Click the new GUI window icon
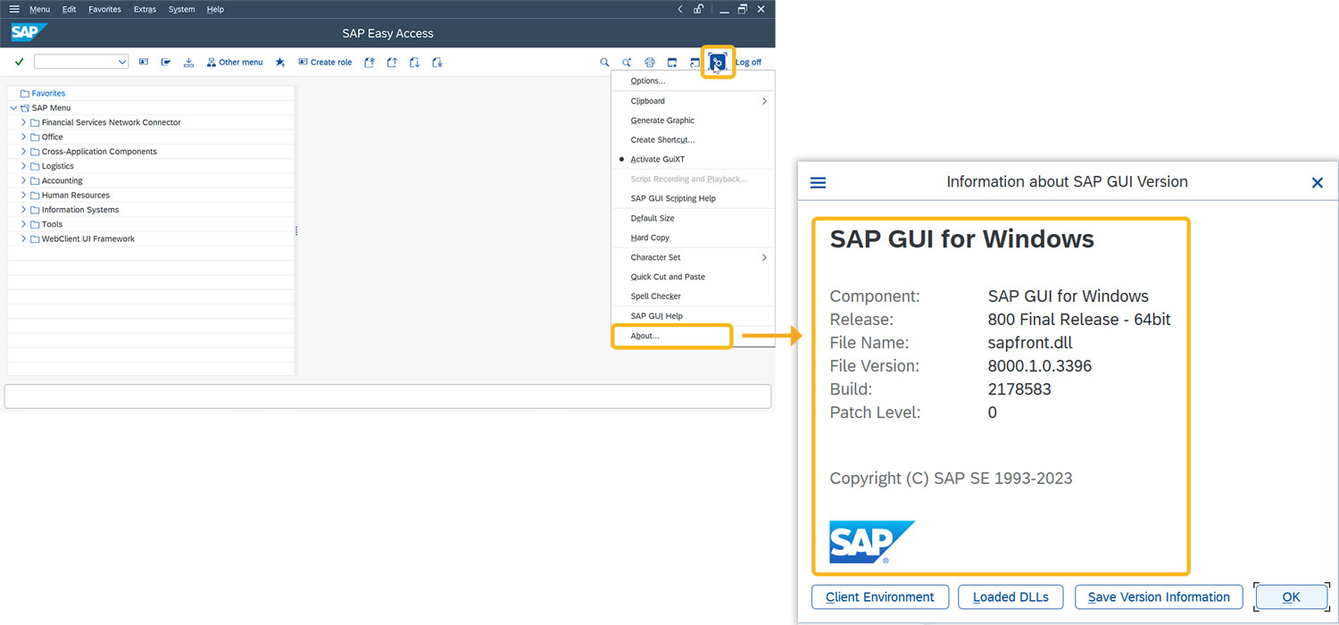Viewport: 1339px width, 625px height. (672, 62)
